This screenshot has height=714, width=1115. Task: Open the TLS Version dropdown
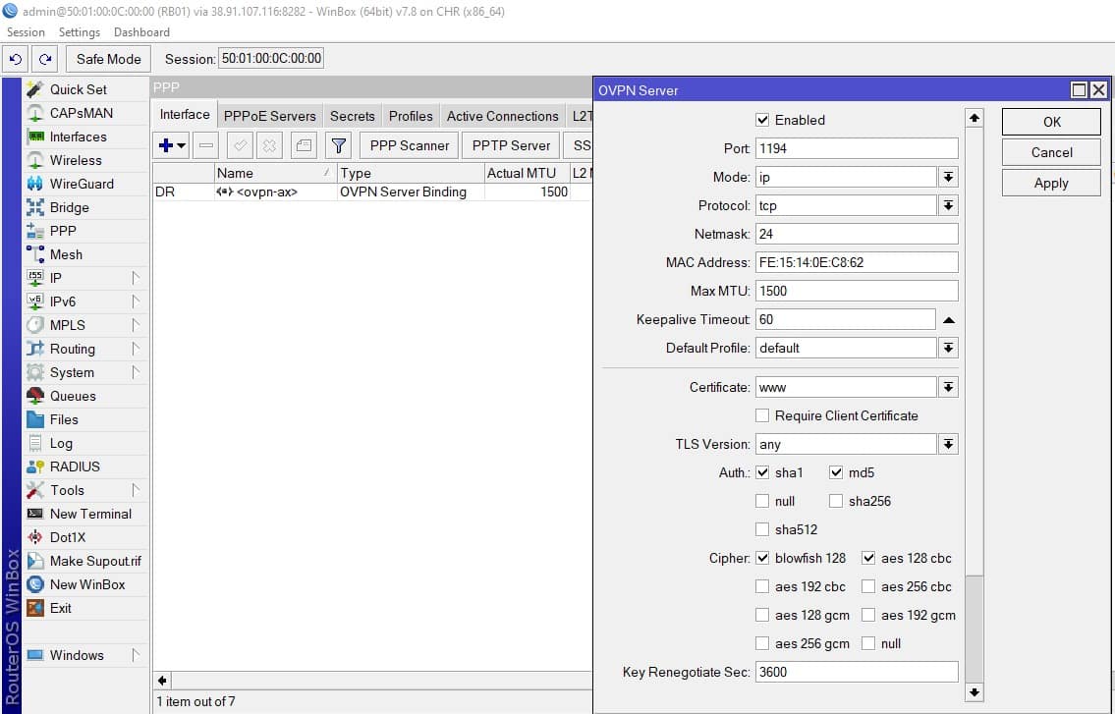(x=948, y=445)
